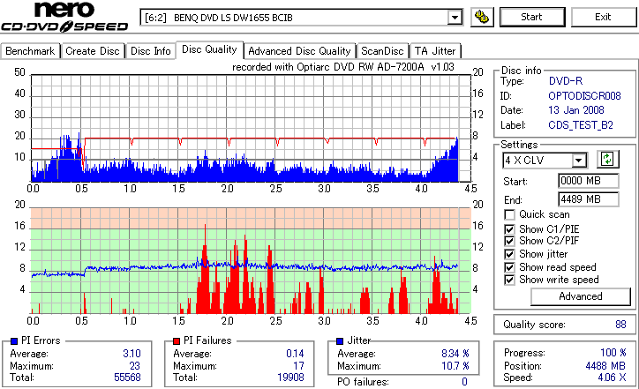
Task: Click the disc date 13 Jan 2008
Action: tap(575, 110)
